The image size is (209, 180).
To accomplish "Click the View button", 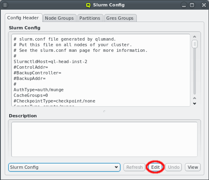I will pyautogui.click(x=193, y=167).
